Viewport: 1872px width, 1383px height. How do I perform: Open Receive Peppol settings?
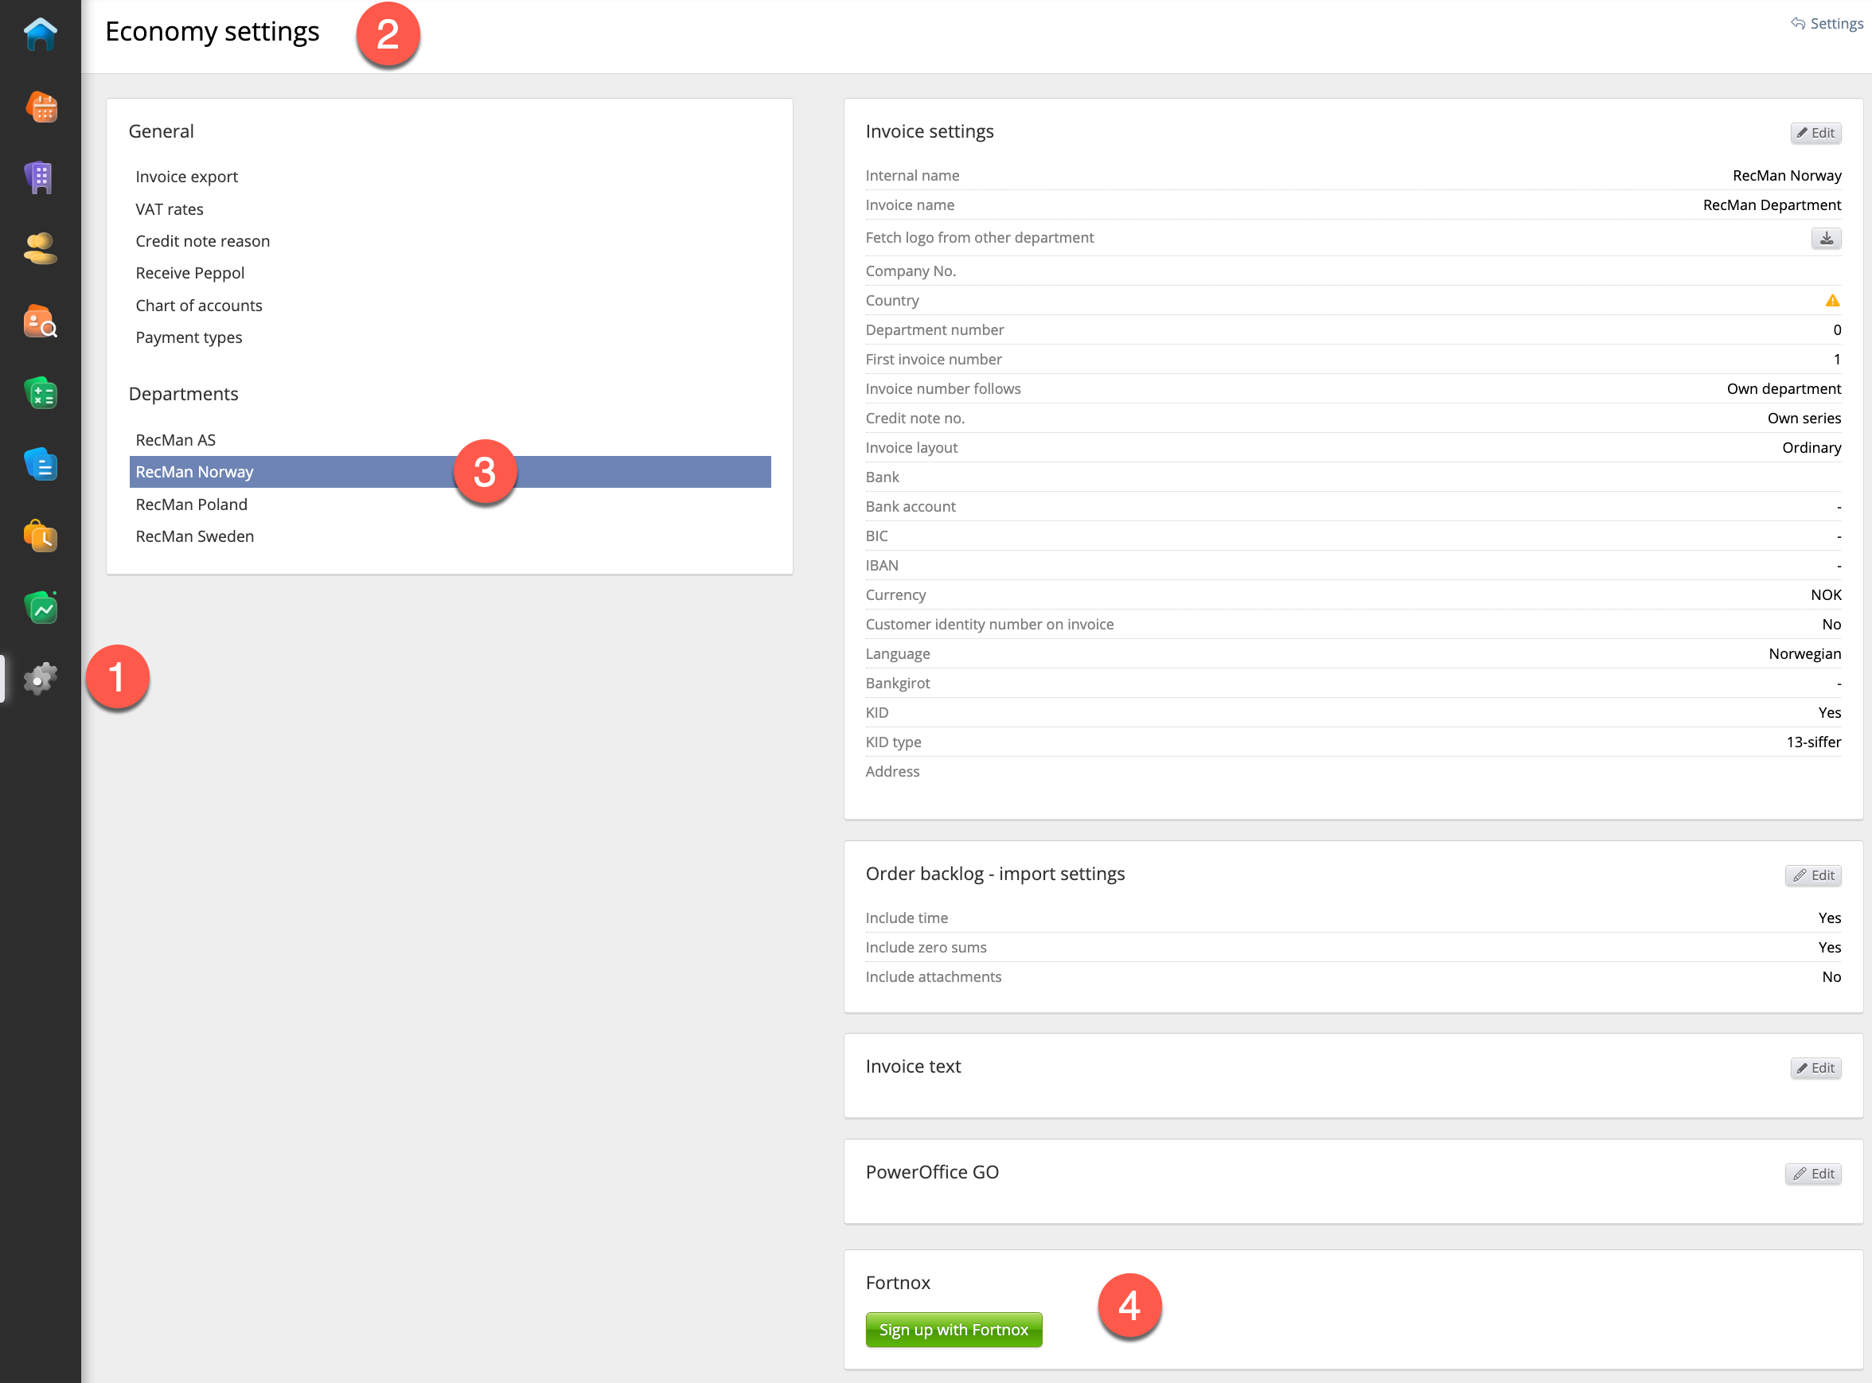(190, 273)
